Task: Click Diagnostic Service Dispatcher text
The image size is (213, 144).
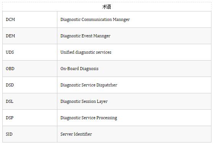Action: point(89,85)
